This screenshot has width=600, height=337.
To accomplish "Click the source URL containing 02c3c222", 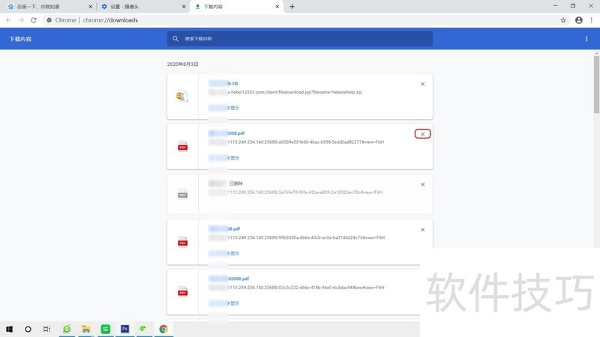I will [x=296, y=288].
